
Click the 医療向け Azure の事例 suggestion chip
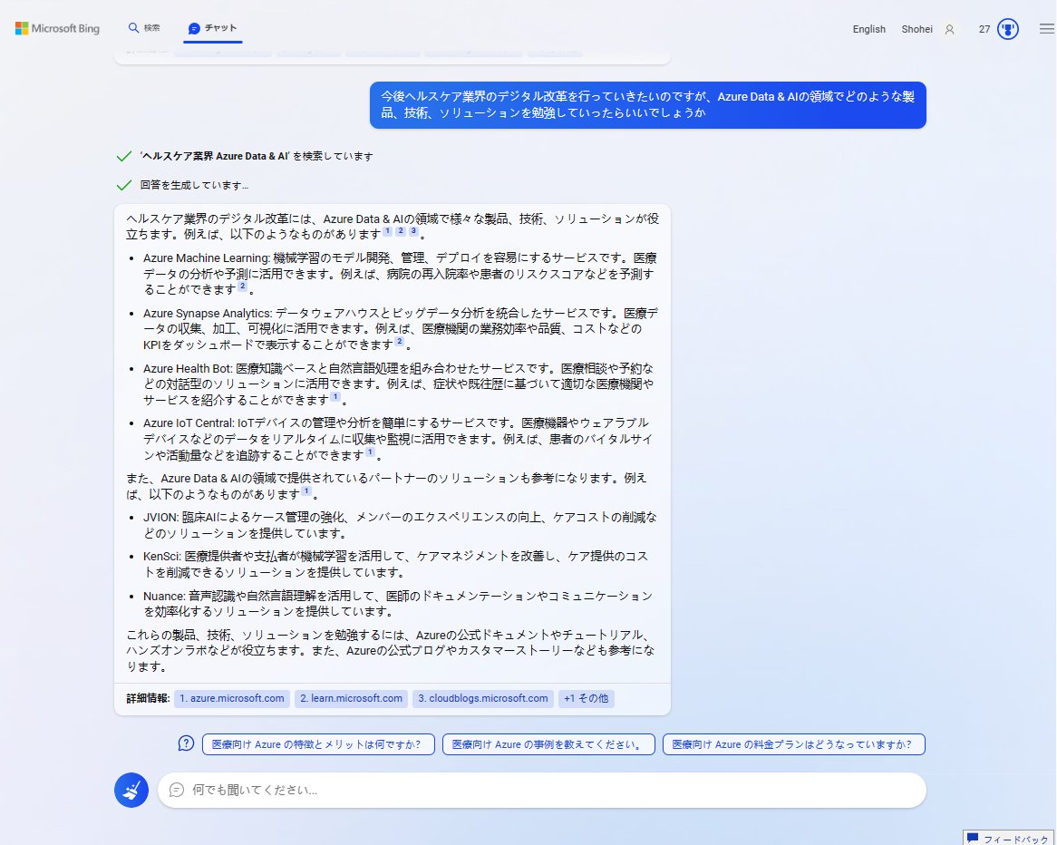tap(548, 743)
